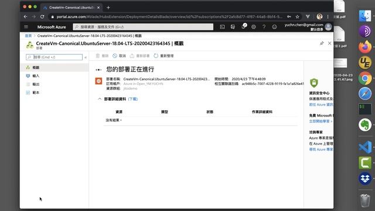
Task: Click the 尋找 Azure 專家 experts link
Action: [321, 149]
